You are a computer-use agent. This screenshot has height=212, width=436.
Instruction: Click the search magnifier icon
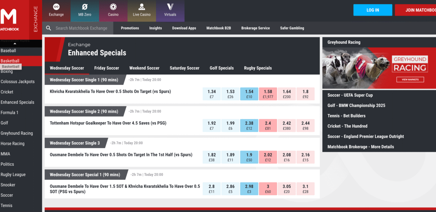coord(48,28)
